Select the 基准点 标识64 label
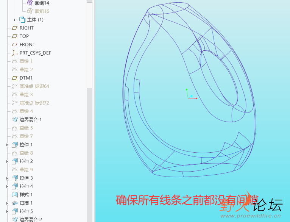Viewport: 290px width, 222px height. (x=34, y=86)
